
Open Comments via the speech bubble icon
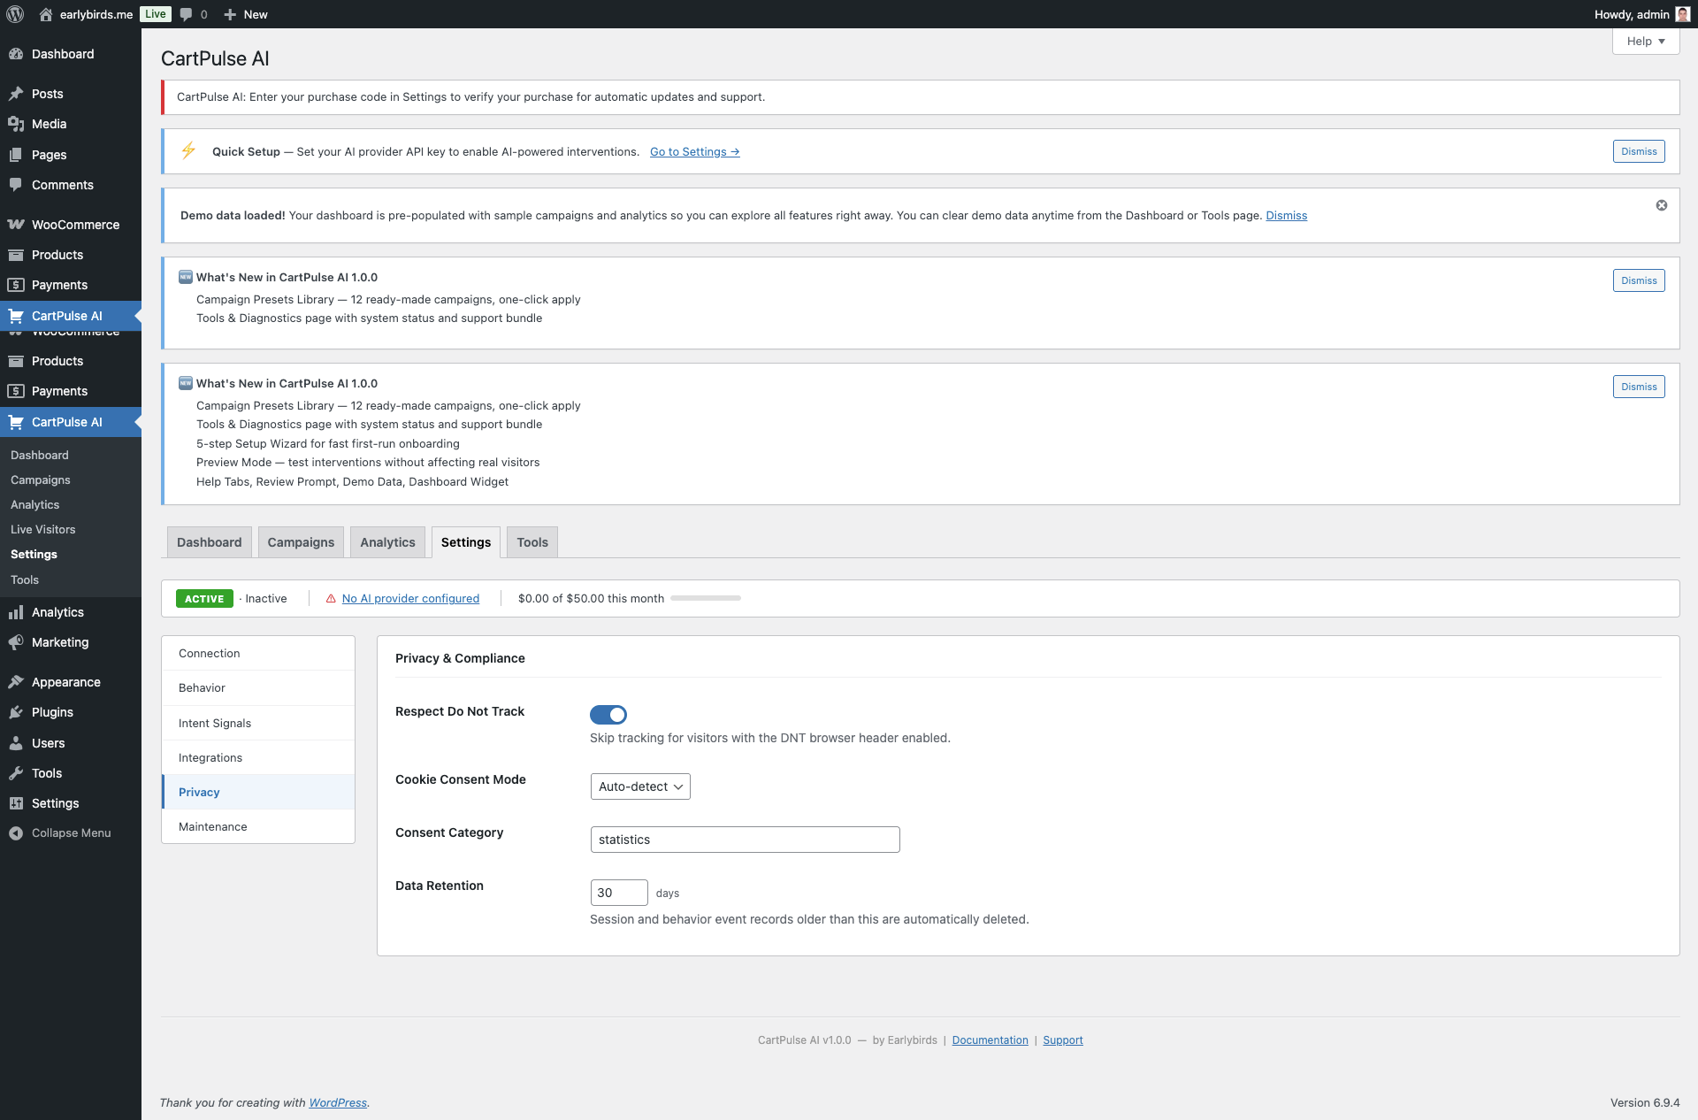coord(187,14)
